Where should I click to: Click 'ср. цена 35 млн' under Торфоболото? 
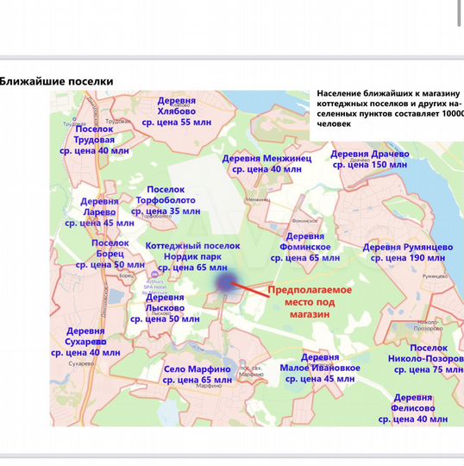click(x=166, y=211)
